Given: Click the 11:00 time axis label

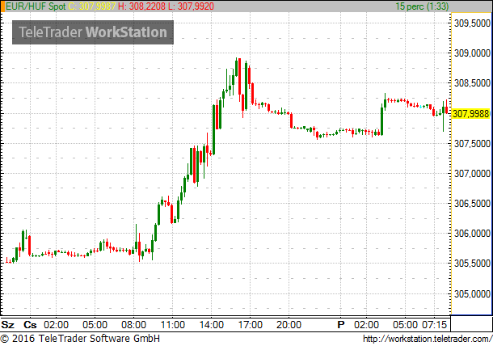Looking at the screenshot, I should pos(173,324).
